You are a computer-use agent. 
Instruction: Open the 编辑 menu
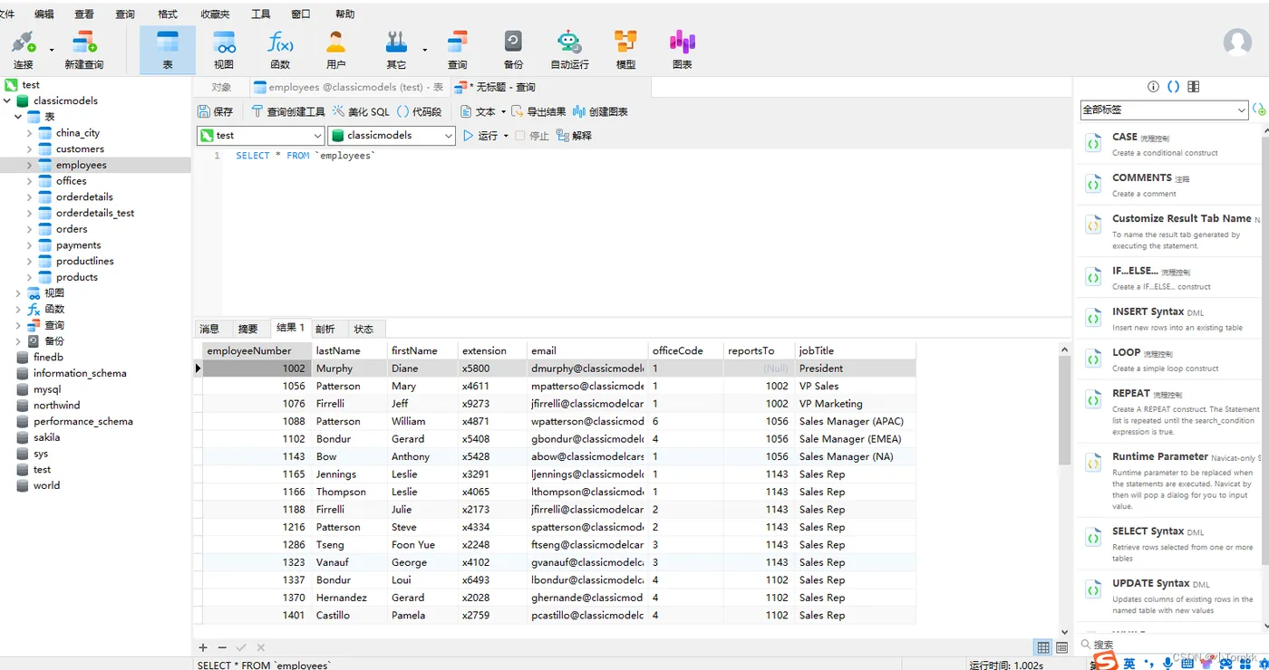point(44,14)
